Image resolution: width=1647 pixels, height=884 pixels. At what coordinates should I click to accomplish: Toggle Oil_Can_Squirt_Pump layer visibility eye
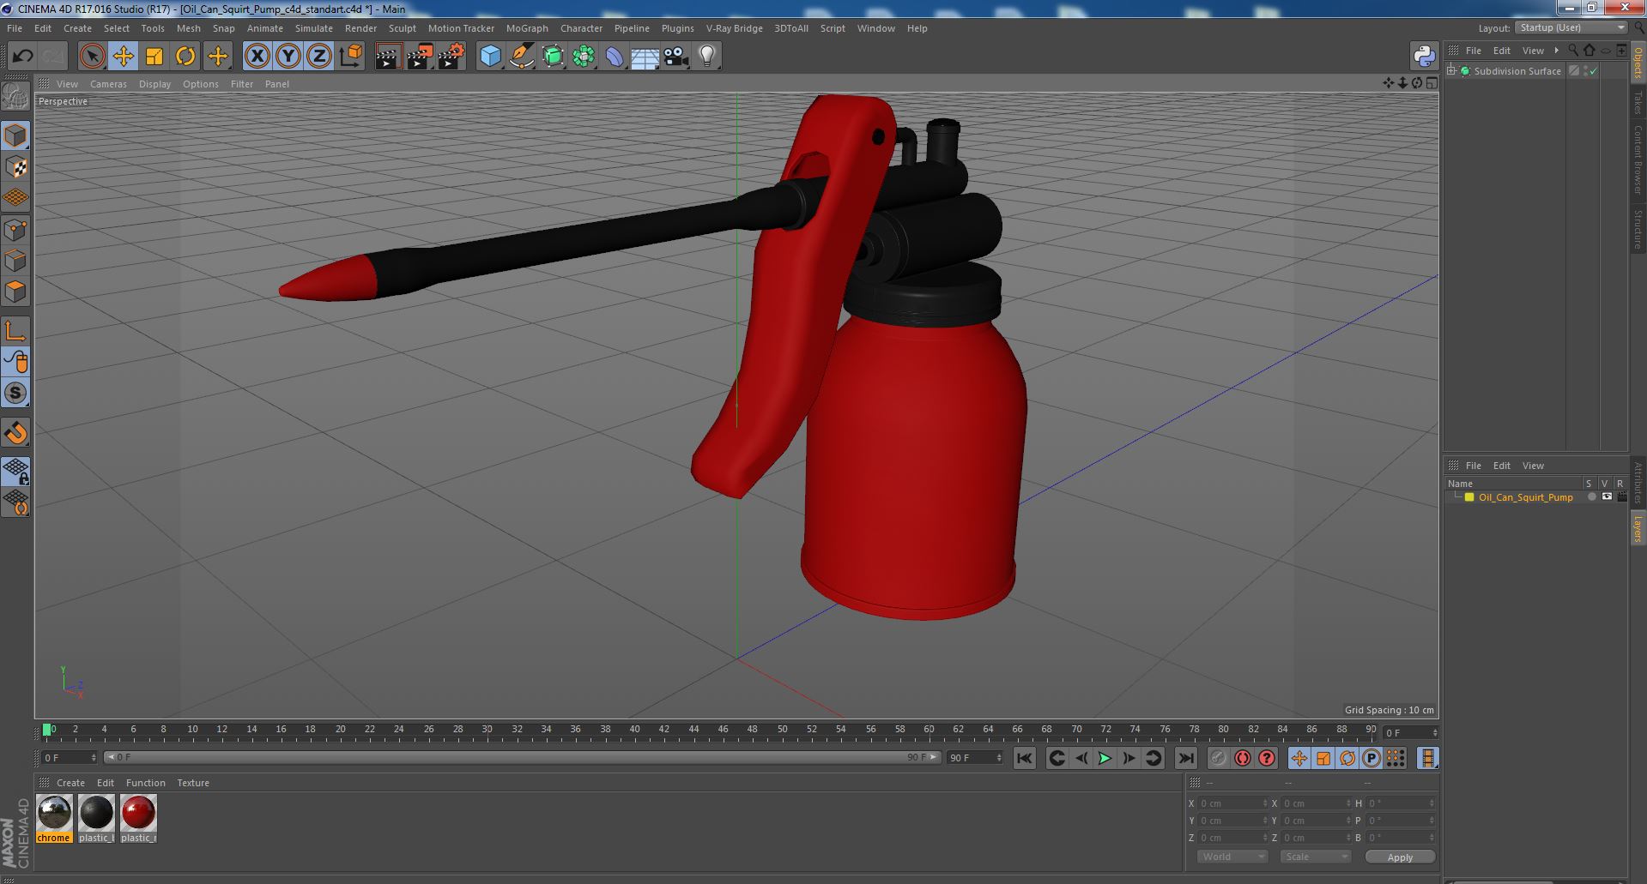pos(1607,497)
